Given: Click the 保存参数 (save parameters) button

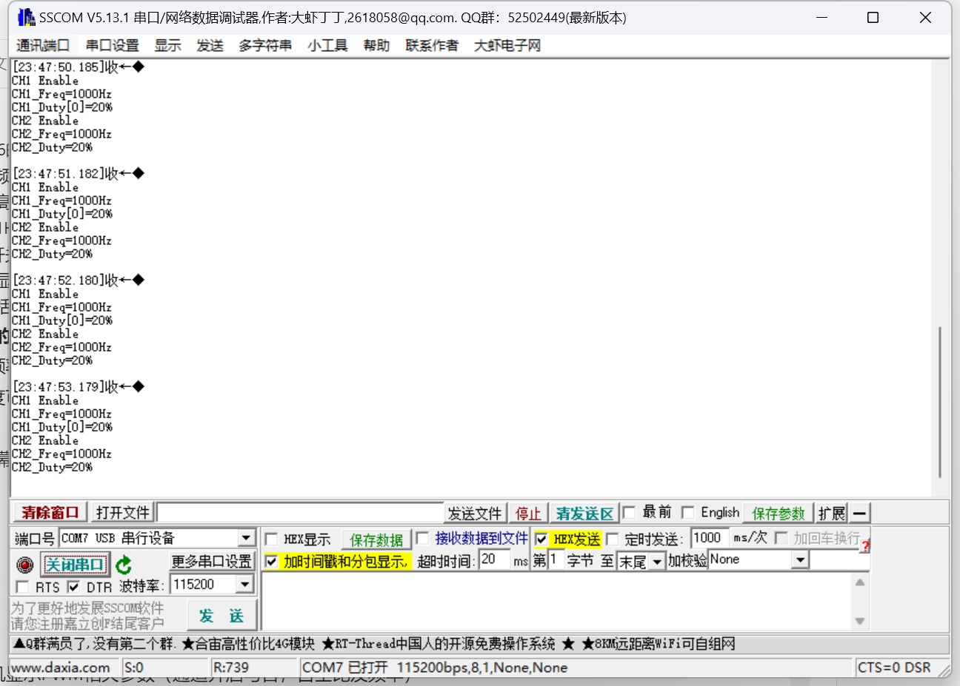Looking at the screenshot, I should coord(778,512).
